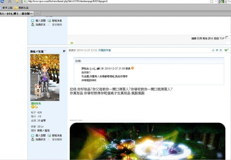Click the browser reload icon
Screen dimensions: 231x160
2,1
